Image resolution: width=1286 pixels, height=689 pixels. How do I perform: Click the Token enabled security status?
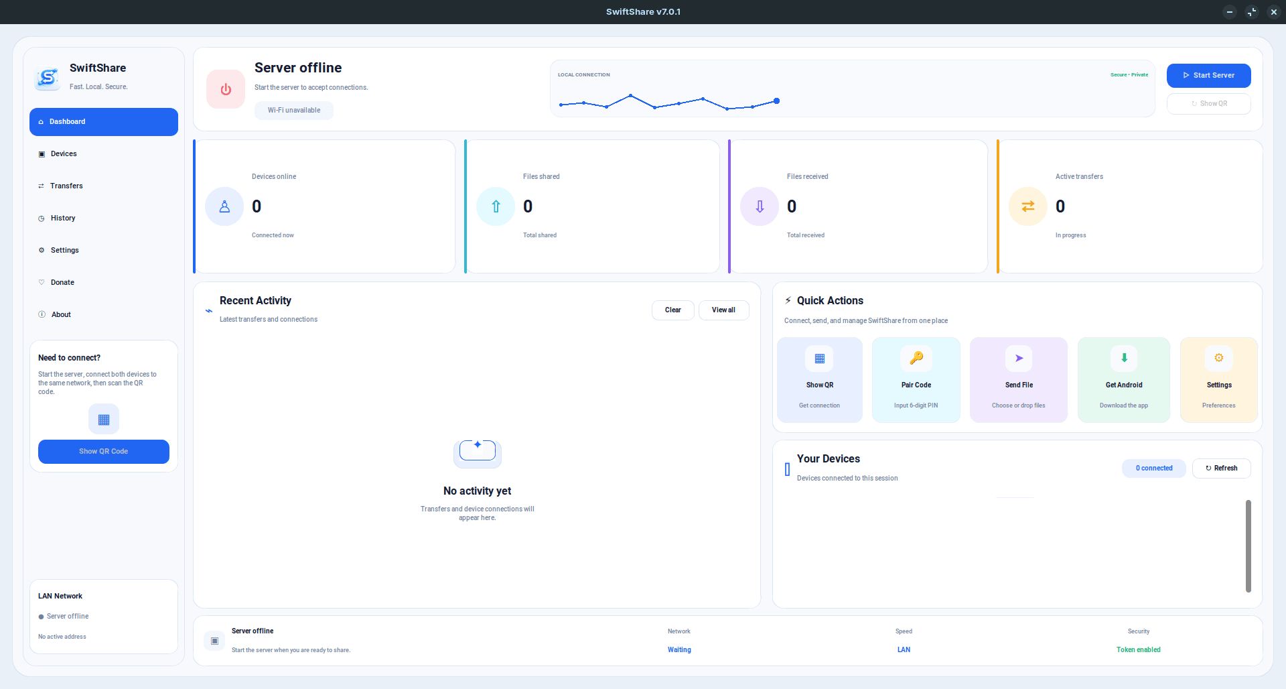tap(1139, 650)
